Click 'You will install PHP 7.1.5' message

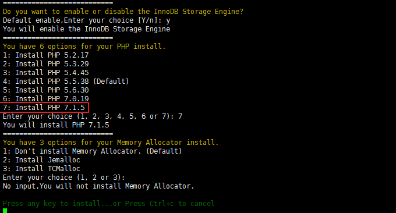(x=56, y=125)
